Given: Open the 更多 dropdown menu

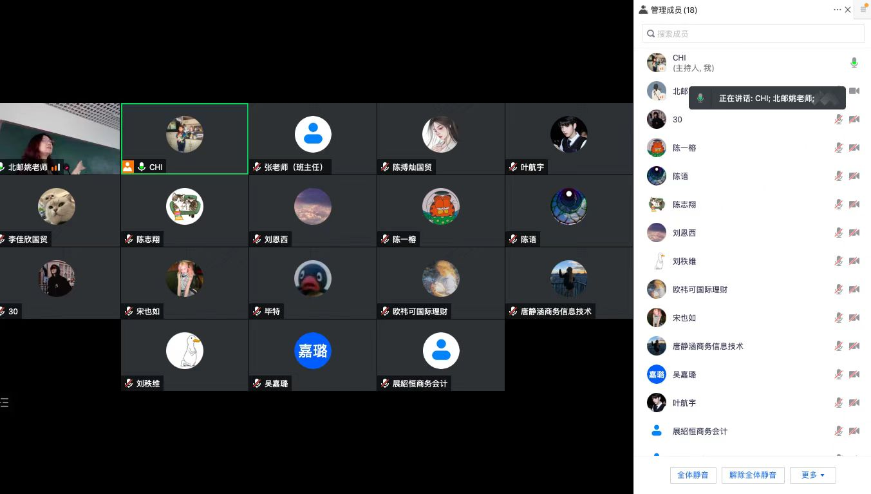Looking at the screenshot, I should tap(812, 475).
